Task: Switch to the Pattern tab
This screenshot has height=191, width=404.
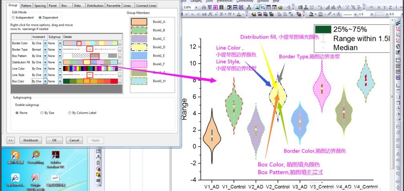Action: 26,6
